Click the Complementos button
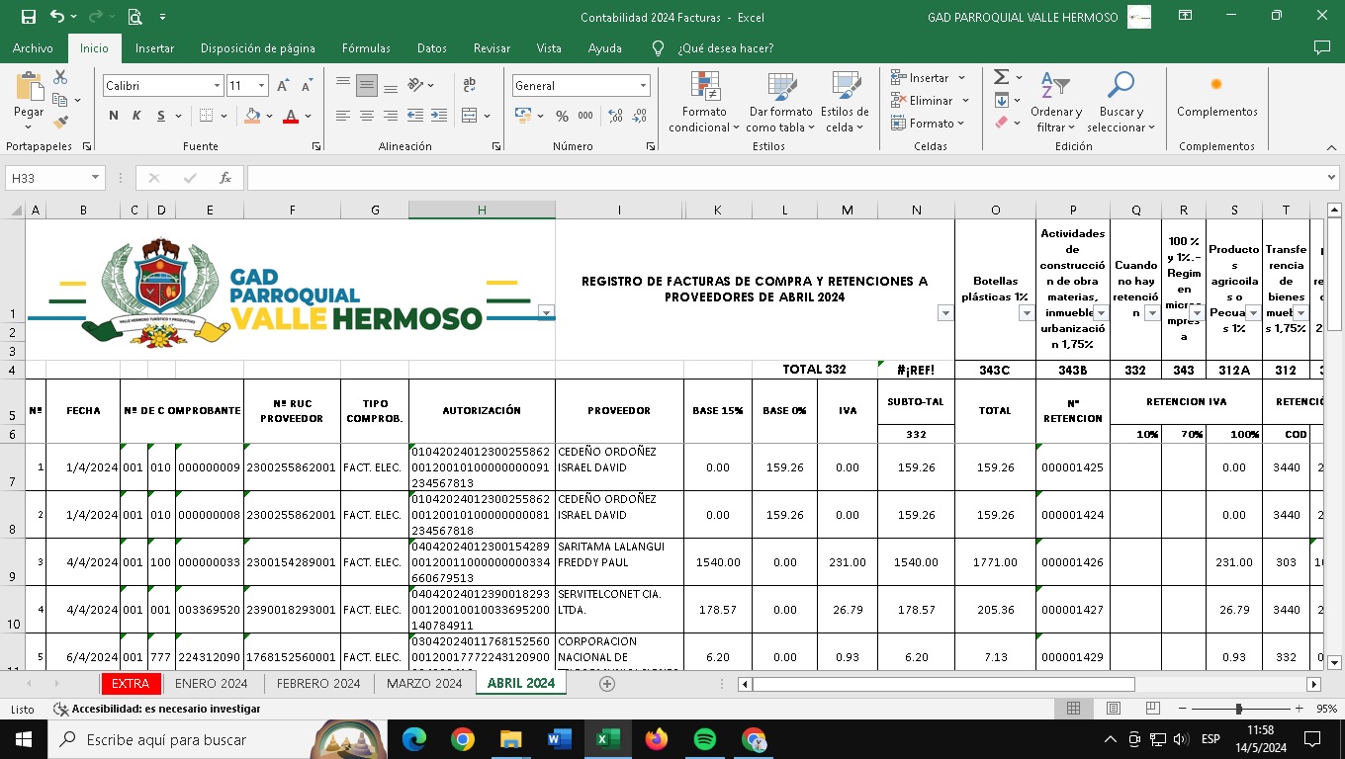Viewport: 1345px width, 759px height. 1216,98
